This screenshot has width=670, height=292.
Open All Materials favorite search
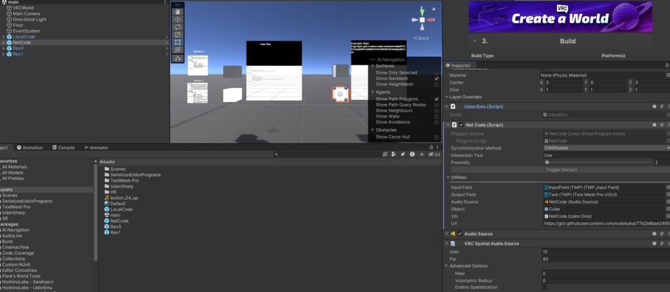click(14, 167)
